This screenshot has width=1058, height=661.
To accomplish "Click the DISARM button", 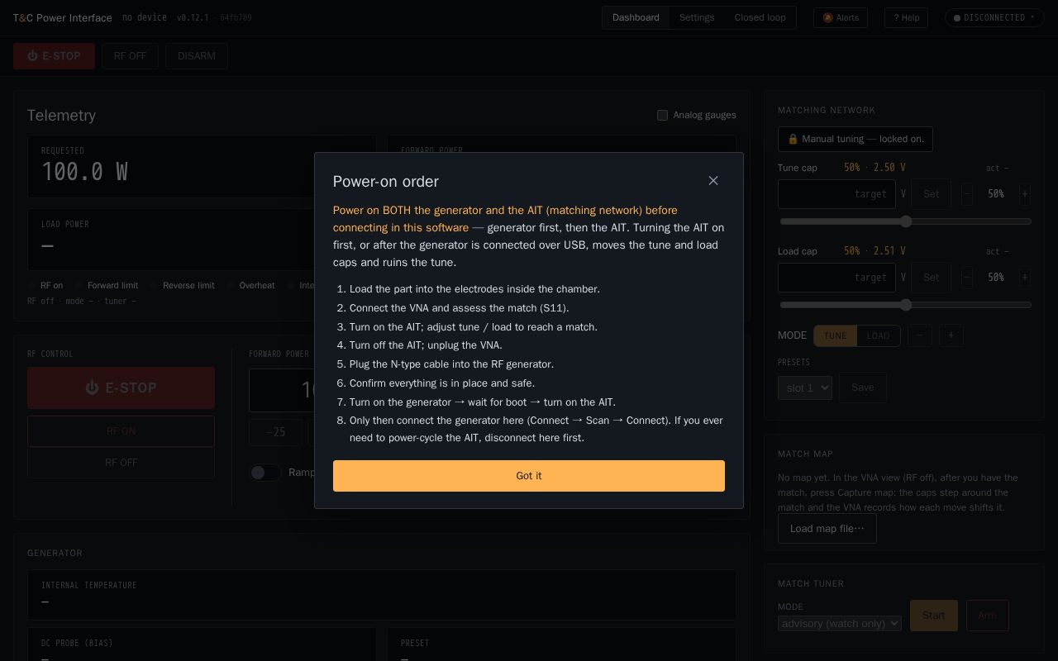I will 197,56.
